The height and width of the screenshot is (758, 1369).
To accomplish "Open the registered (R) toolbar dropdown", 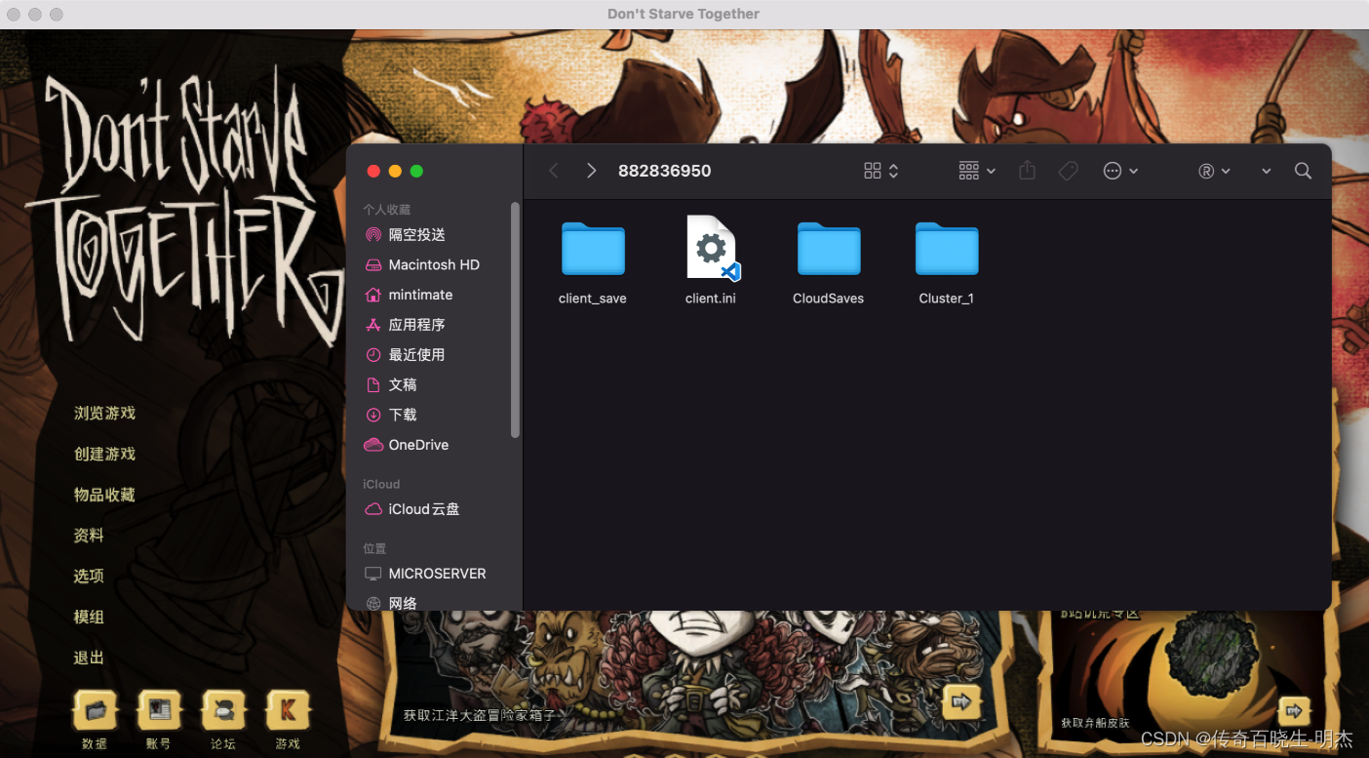I will (1214, 171).
